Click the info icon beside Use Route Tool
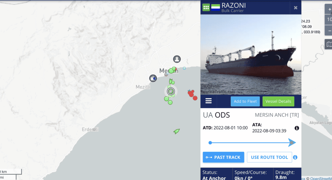 295,157
